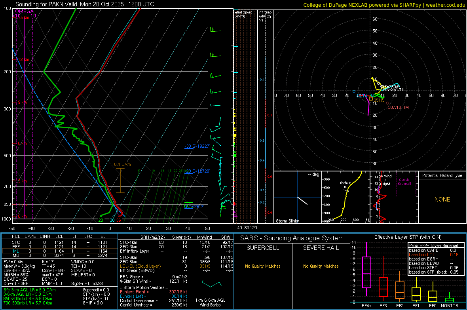Select the 700 mb pressure axis label
Image resolution: width=467 pixels, height=310 pixels.
tap(7, 186)
